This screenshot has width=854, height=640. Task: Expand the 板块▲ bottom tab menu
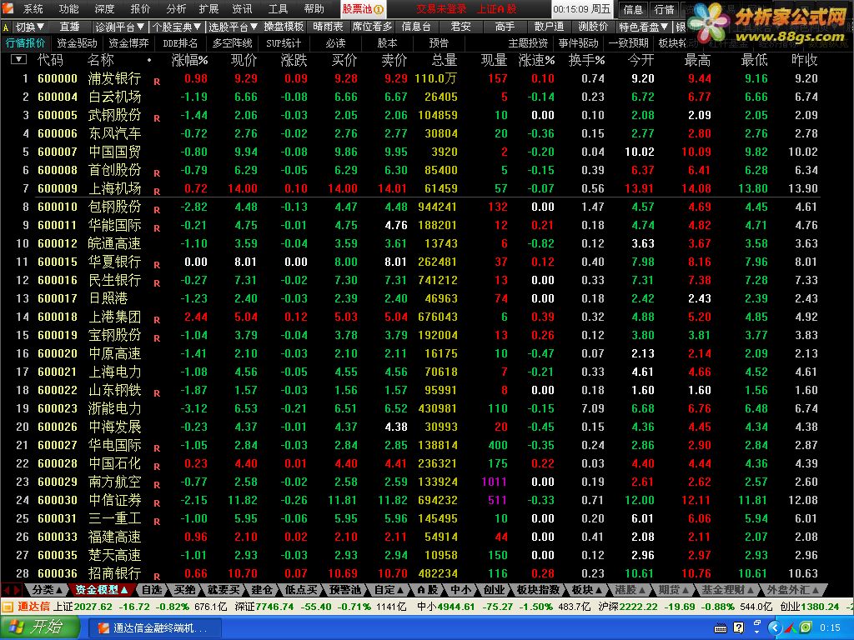click(588, 589)
